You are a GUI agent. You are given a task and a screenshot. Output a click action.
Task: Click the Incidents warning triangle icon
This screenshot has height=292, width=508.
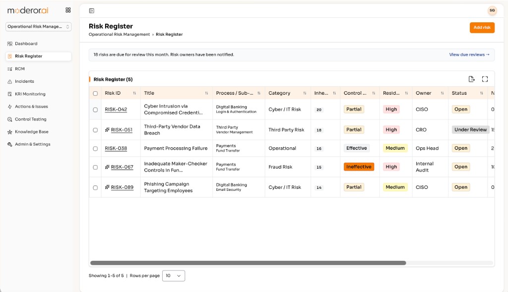click(x=10, y=82)
